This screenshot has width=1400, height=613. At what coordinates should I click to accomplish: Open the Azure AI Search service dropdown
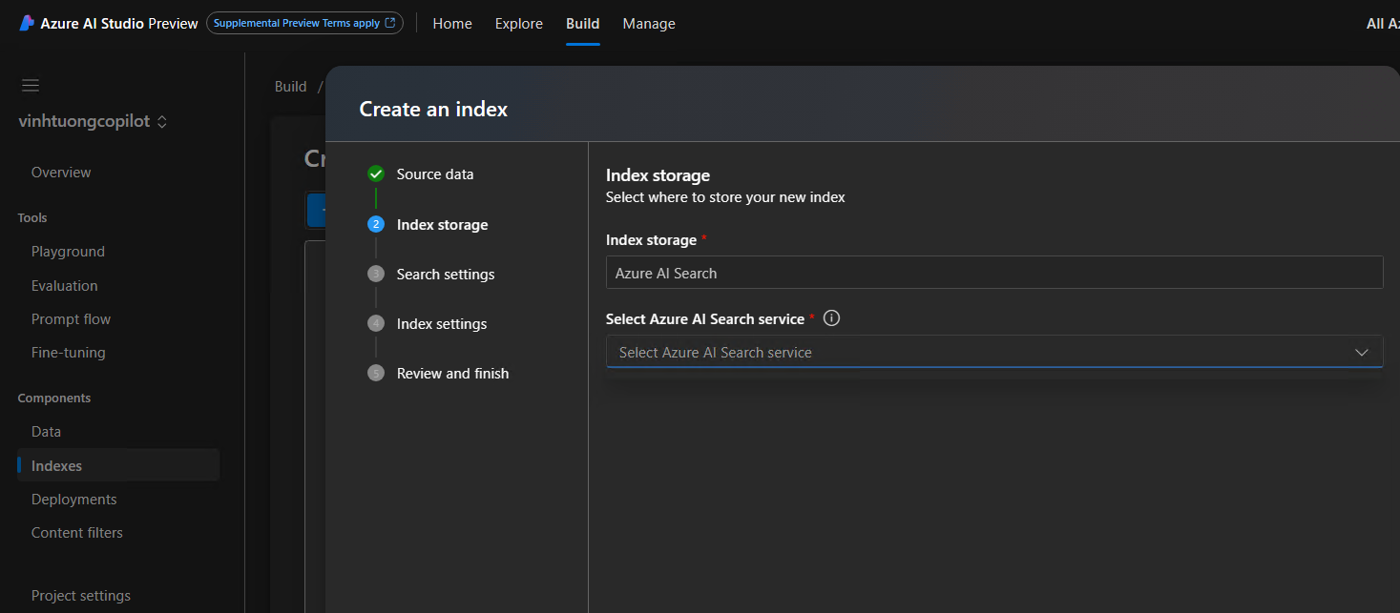pos(1362,352)
